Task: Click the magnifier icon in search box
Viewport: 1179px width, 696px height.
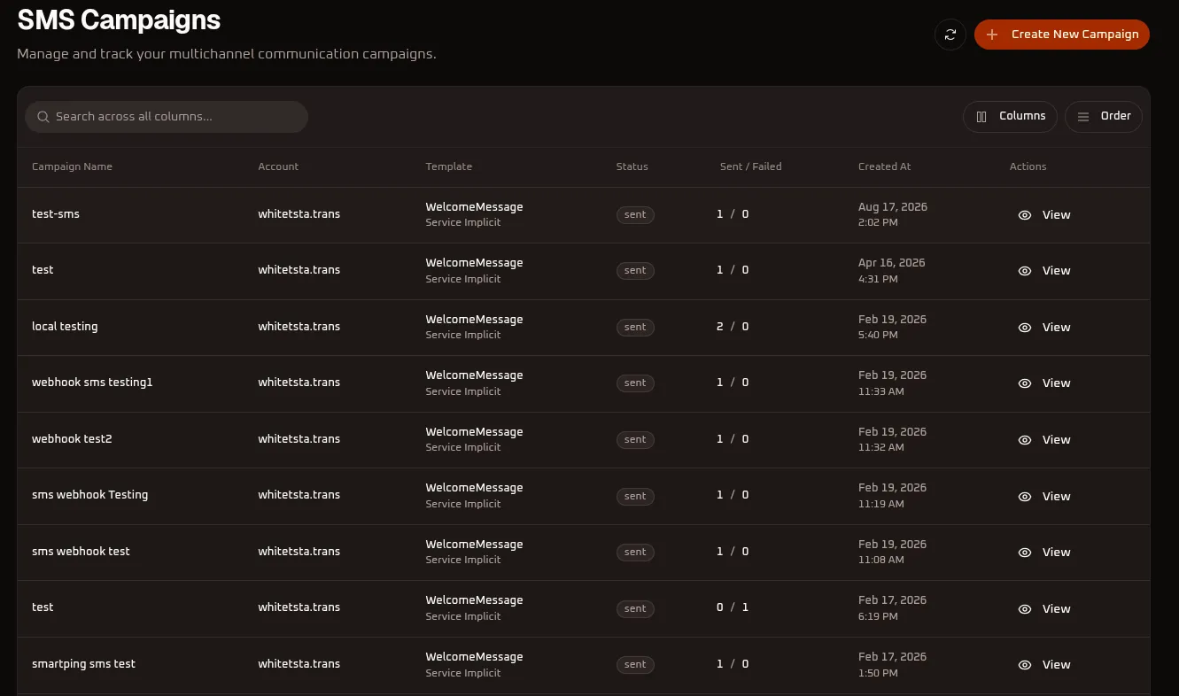Action: coord(43,117)
